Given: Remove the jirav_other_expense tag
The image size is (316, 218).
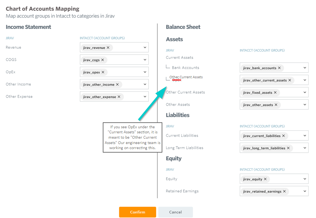Looking at the screenshot, I should tap(119, 97).
